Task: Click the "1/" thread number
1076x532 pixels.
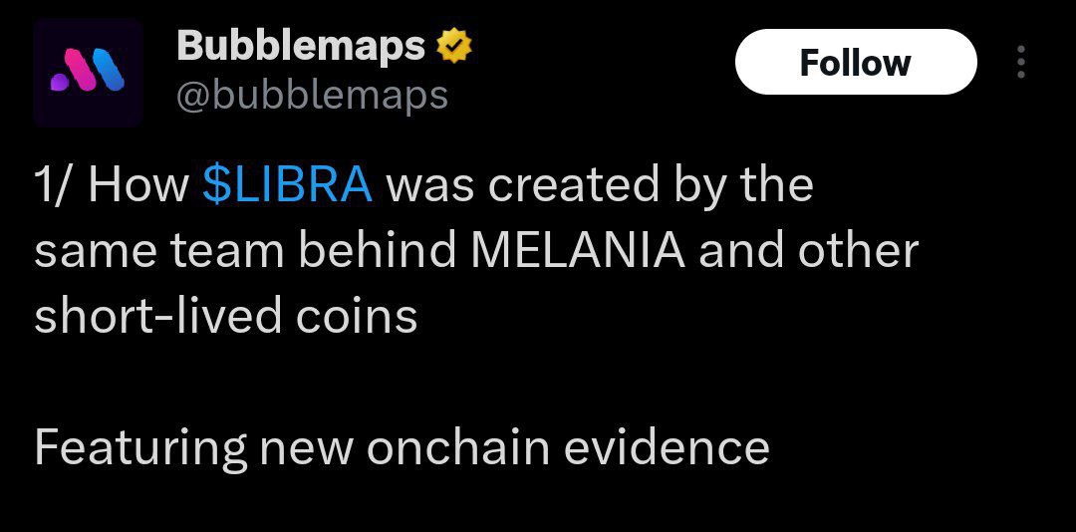Action: (x=54, y=185)
